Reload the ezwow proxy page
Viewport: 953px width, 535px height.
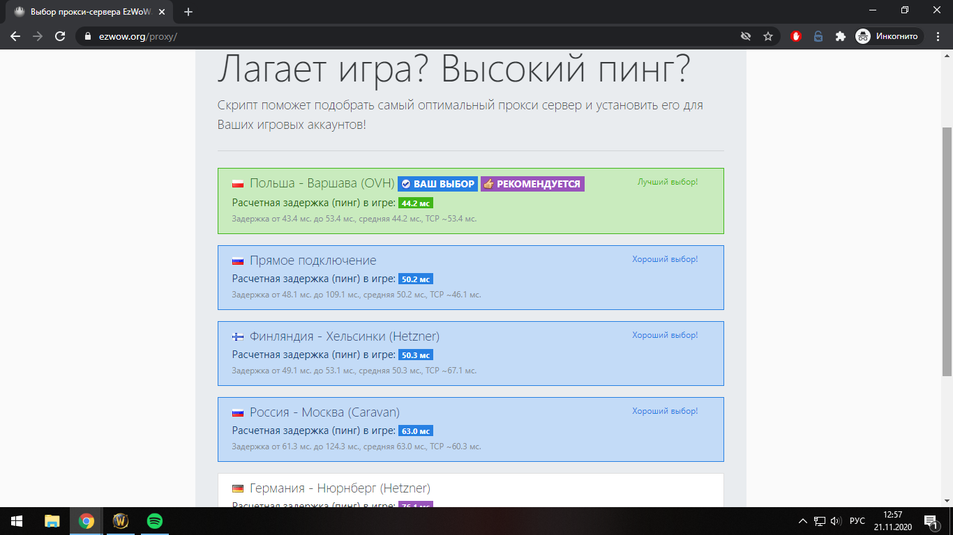tap(60, 36)
